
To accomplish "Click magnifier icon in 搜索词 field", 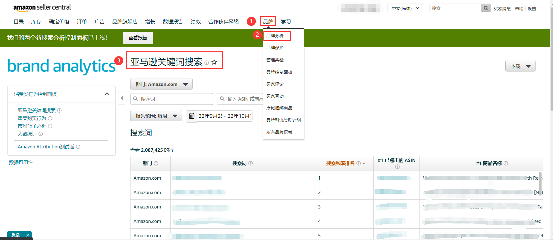I will pos(136,99).
